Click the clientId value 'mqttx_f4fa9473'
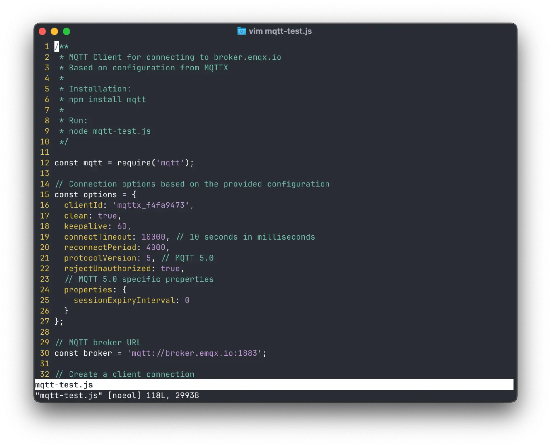The height and width of the screenshot is (447, 551). [x=151, y=205]
